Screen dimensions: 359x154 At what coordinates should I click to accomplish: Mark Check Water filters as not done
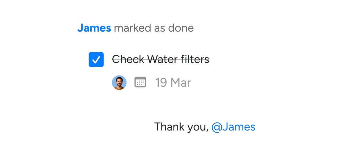coord(96,60)
